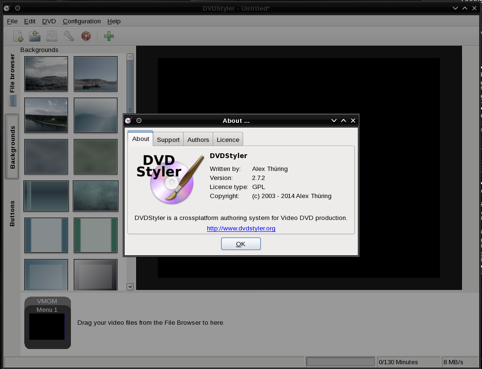
Task: Select the blue framed rectangle background
Action: tap(46, 275)
